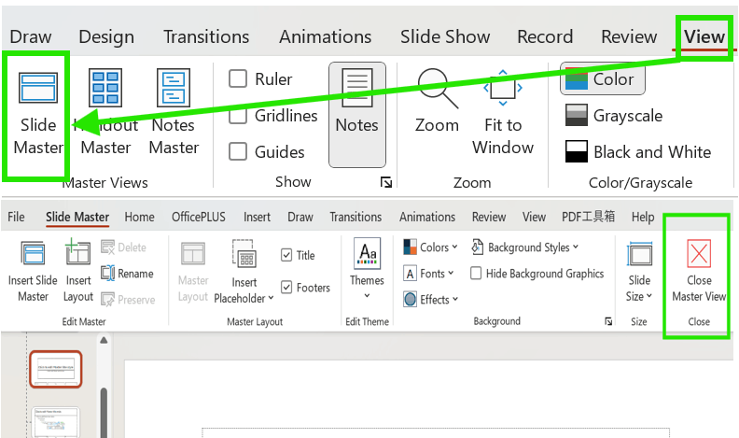Select the Slide Master tab
The image size is (739, 438).
(77, 217)
